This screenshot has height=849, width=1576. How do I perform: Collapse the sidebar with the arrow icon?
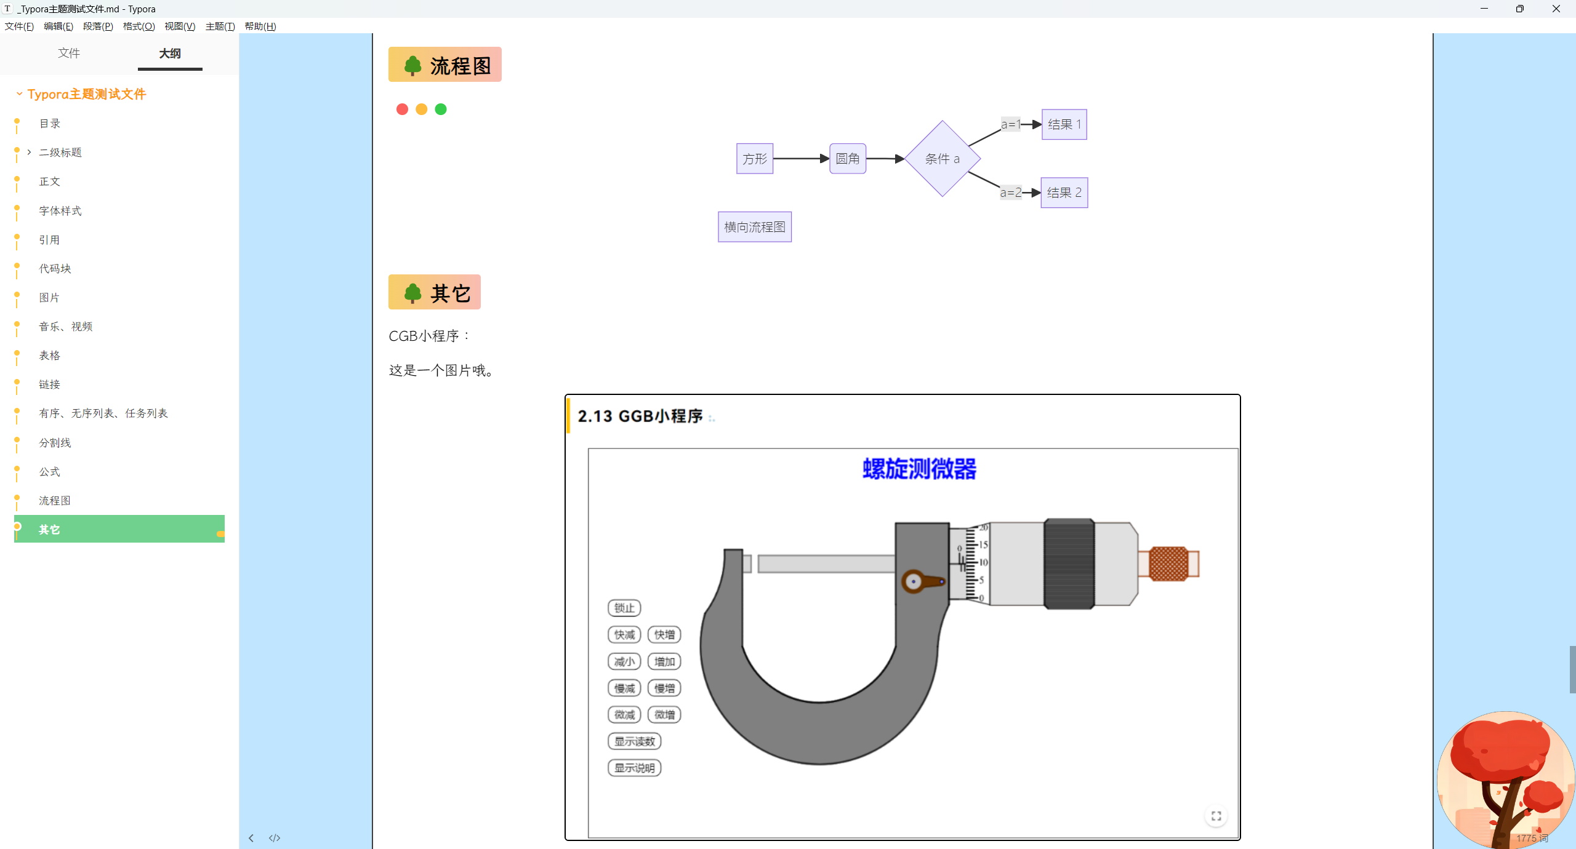click(x=251, y=838)
